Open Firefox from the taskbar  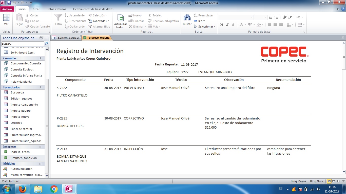23,189
